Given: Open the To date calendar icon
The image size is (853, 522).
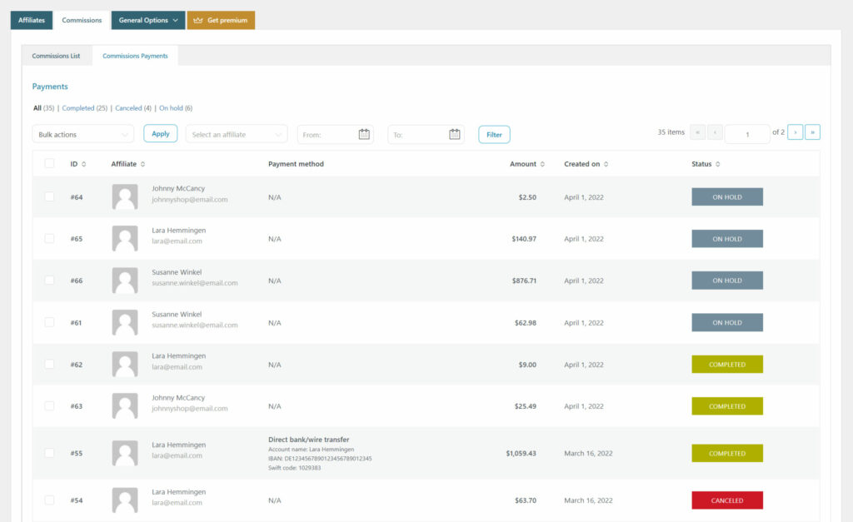Looking at the screenshot, I should point(455,134).
